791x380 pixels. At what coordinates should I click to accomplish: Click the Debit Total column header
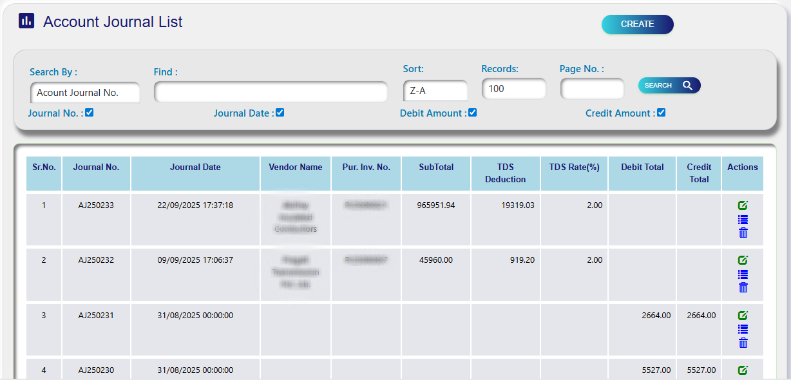coord(642,167)
